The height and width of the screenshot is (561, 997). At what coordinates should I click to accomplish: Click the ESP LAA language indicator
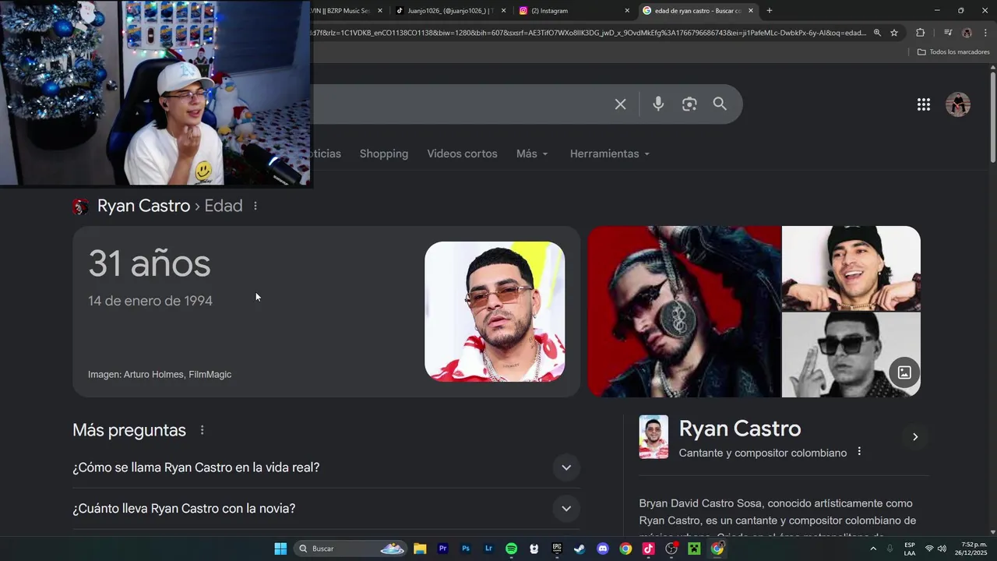pyautogui.click(x=910, y=549)
